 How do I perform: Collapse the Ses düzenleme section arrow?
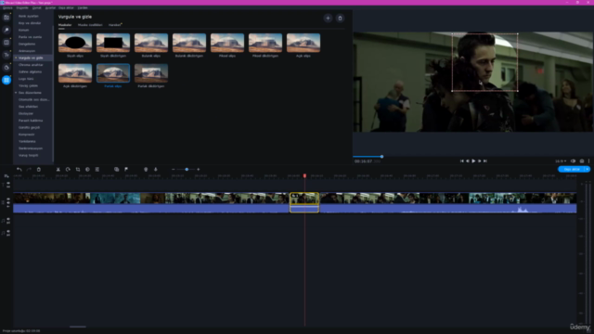(16, 93)
